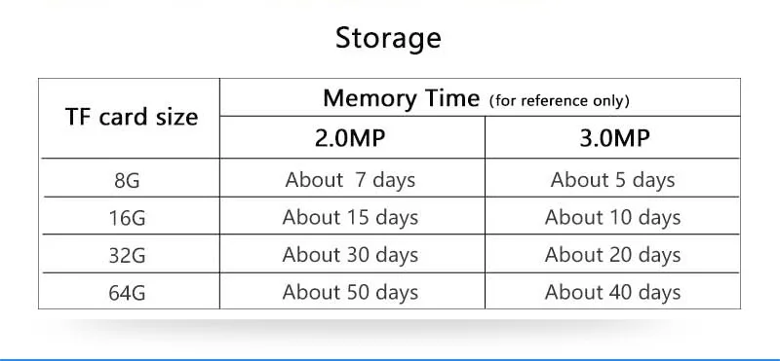Viewport: 780px width, 361px height.
Task: Click the 32G row label
Action: 127,255
